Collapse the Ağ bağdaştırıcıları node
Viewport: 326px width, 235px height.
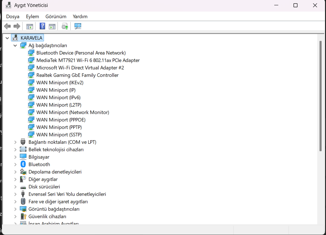(15, 46)
